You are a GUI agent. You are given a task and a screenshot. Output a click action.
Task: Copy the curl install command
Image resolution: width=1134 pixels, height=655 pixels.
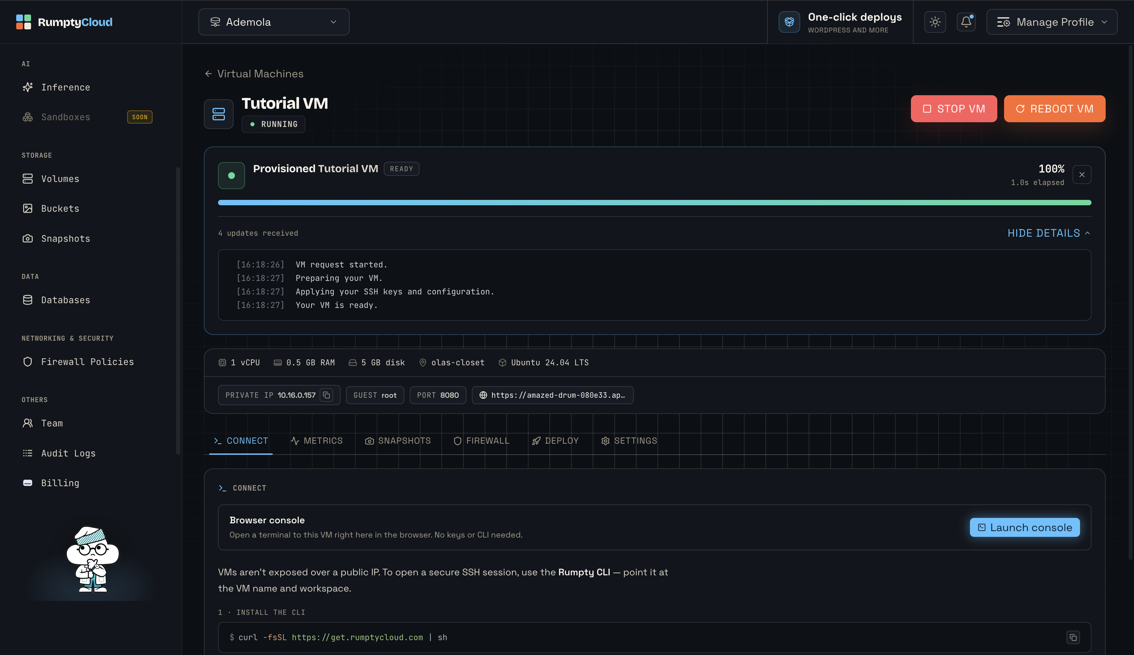click(x=1073, y=637)
